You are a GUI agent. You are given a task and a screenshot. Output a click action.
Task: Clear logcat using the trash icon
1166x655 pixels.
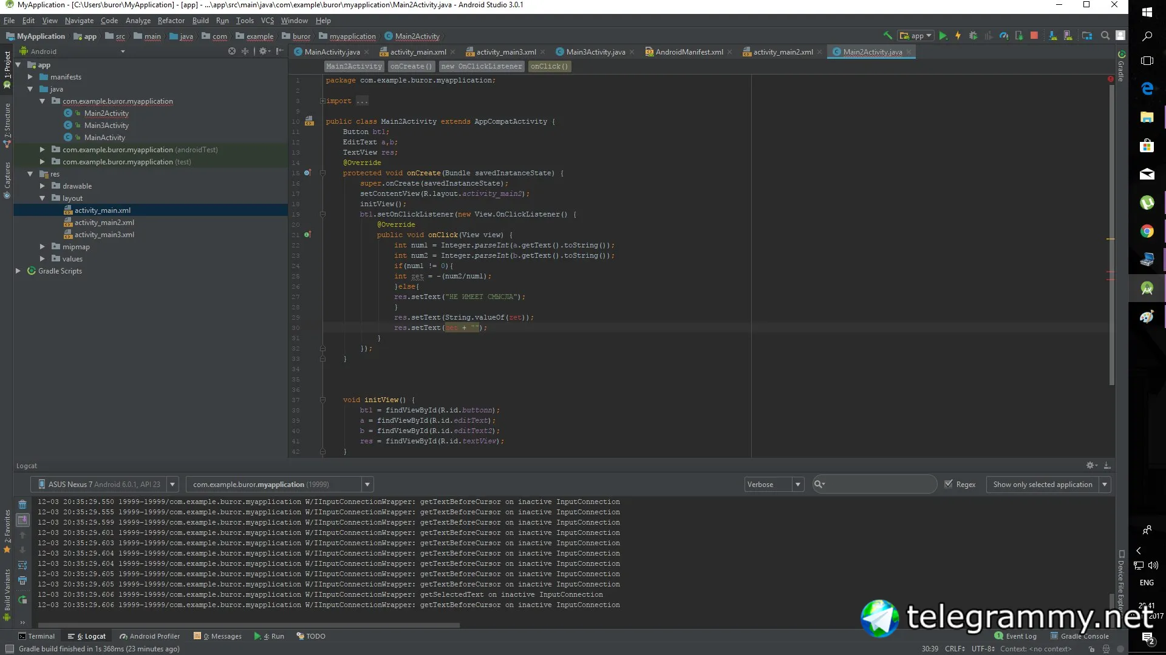[22, 505]
